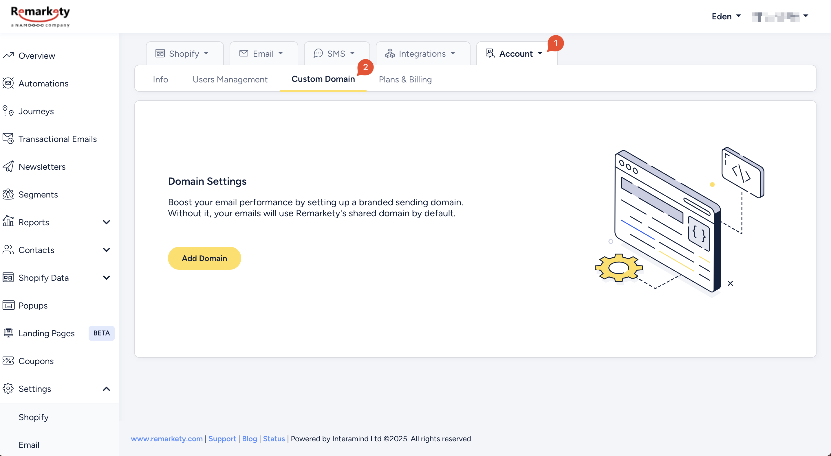The height and width of the screenshot is (456, 831).
Task: Open Transactional Emails from the sidebar
Action: pyautogui.click(x=58, y=139)
